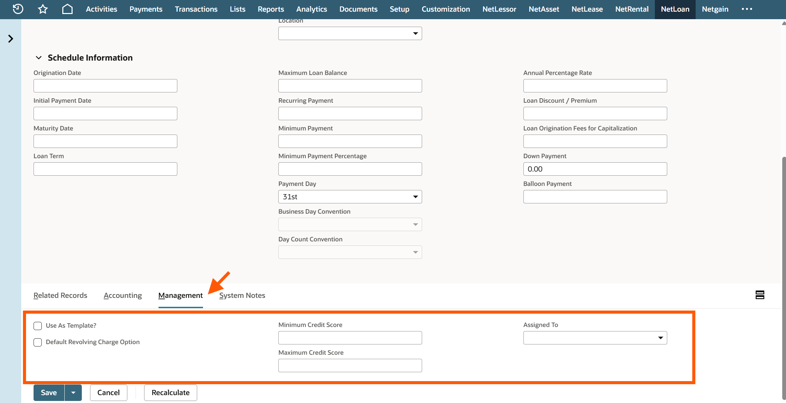The height and width of the screenshot is (403, 786).
Task: Open the Save button dropdown arrow
Action: 73,393
